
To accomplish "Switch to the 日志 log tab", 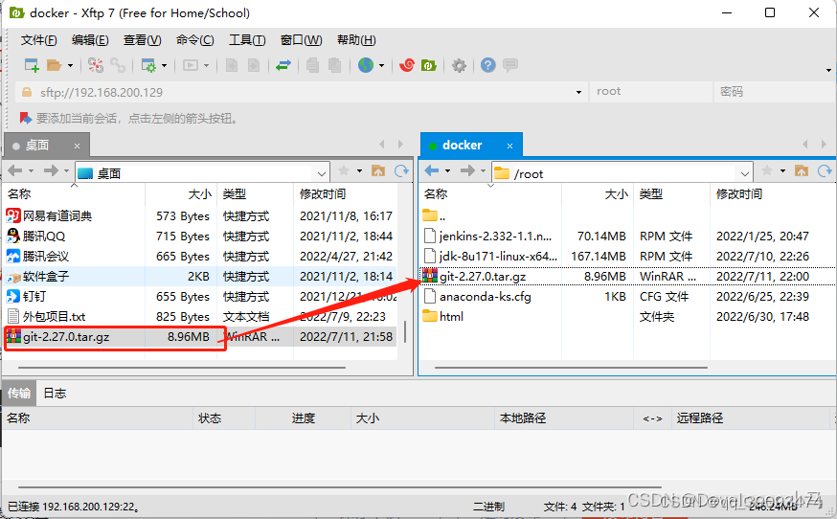I will 55,394.
